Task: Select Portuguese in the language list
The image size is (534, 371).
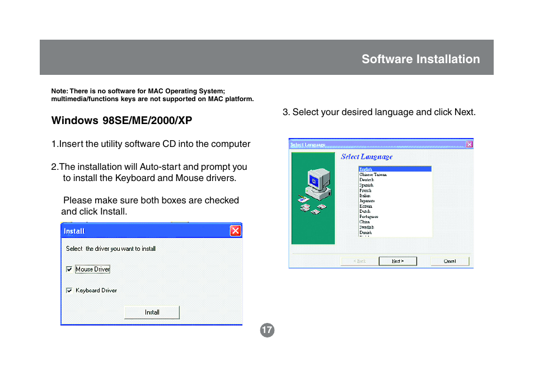Action: 395,217
